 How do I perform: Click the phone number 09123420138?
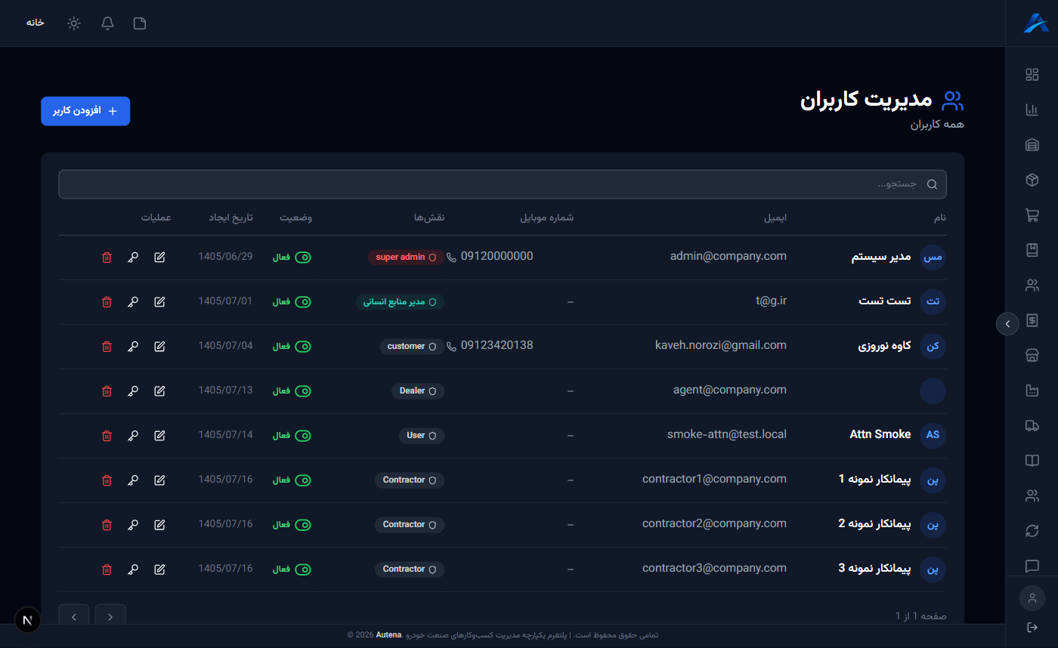tap(497, 345)
